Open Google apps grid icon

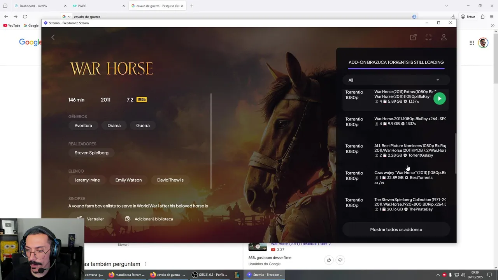tap(472, 43)
